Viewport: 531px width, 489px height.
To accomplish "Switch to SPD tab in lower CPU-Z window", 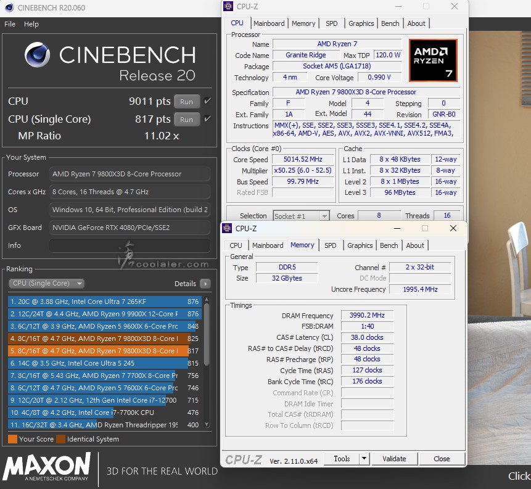I will click(x=330, y=245).
